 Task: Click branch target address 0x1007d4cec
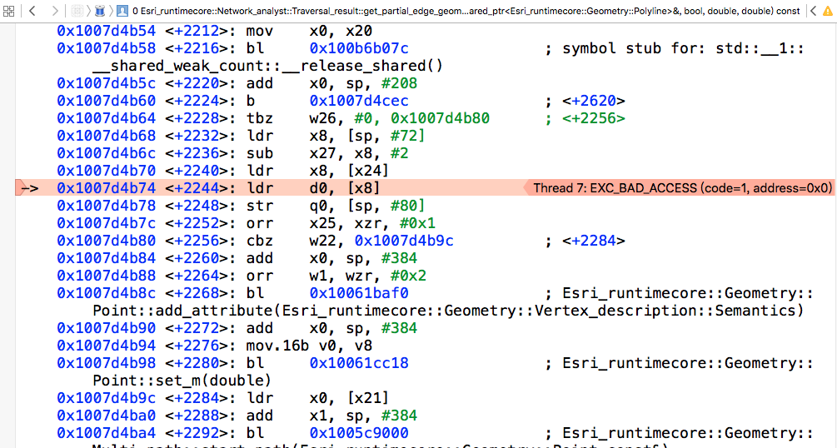[359, 101]
